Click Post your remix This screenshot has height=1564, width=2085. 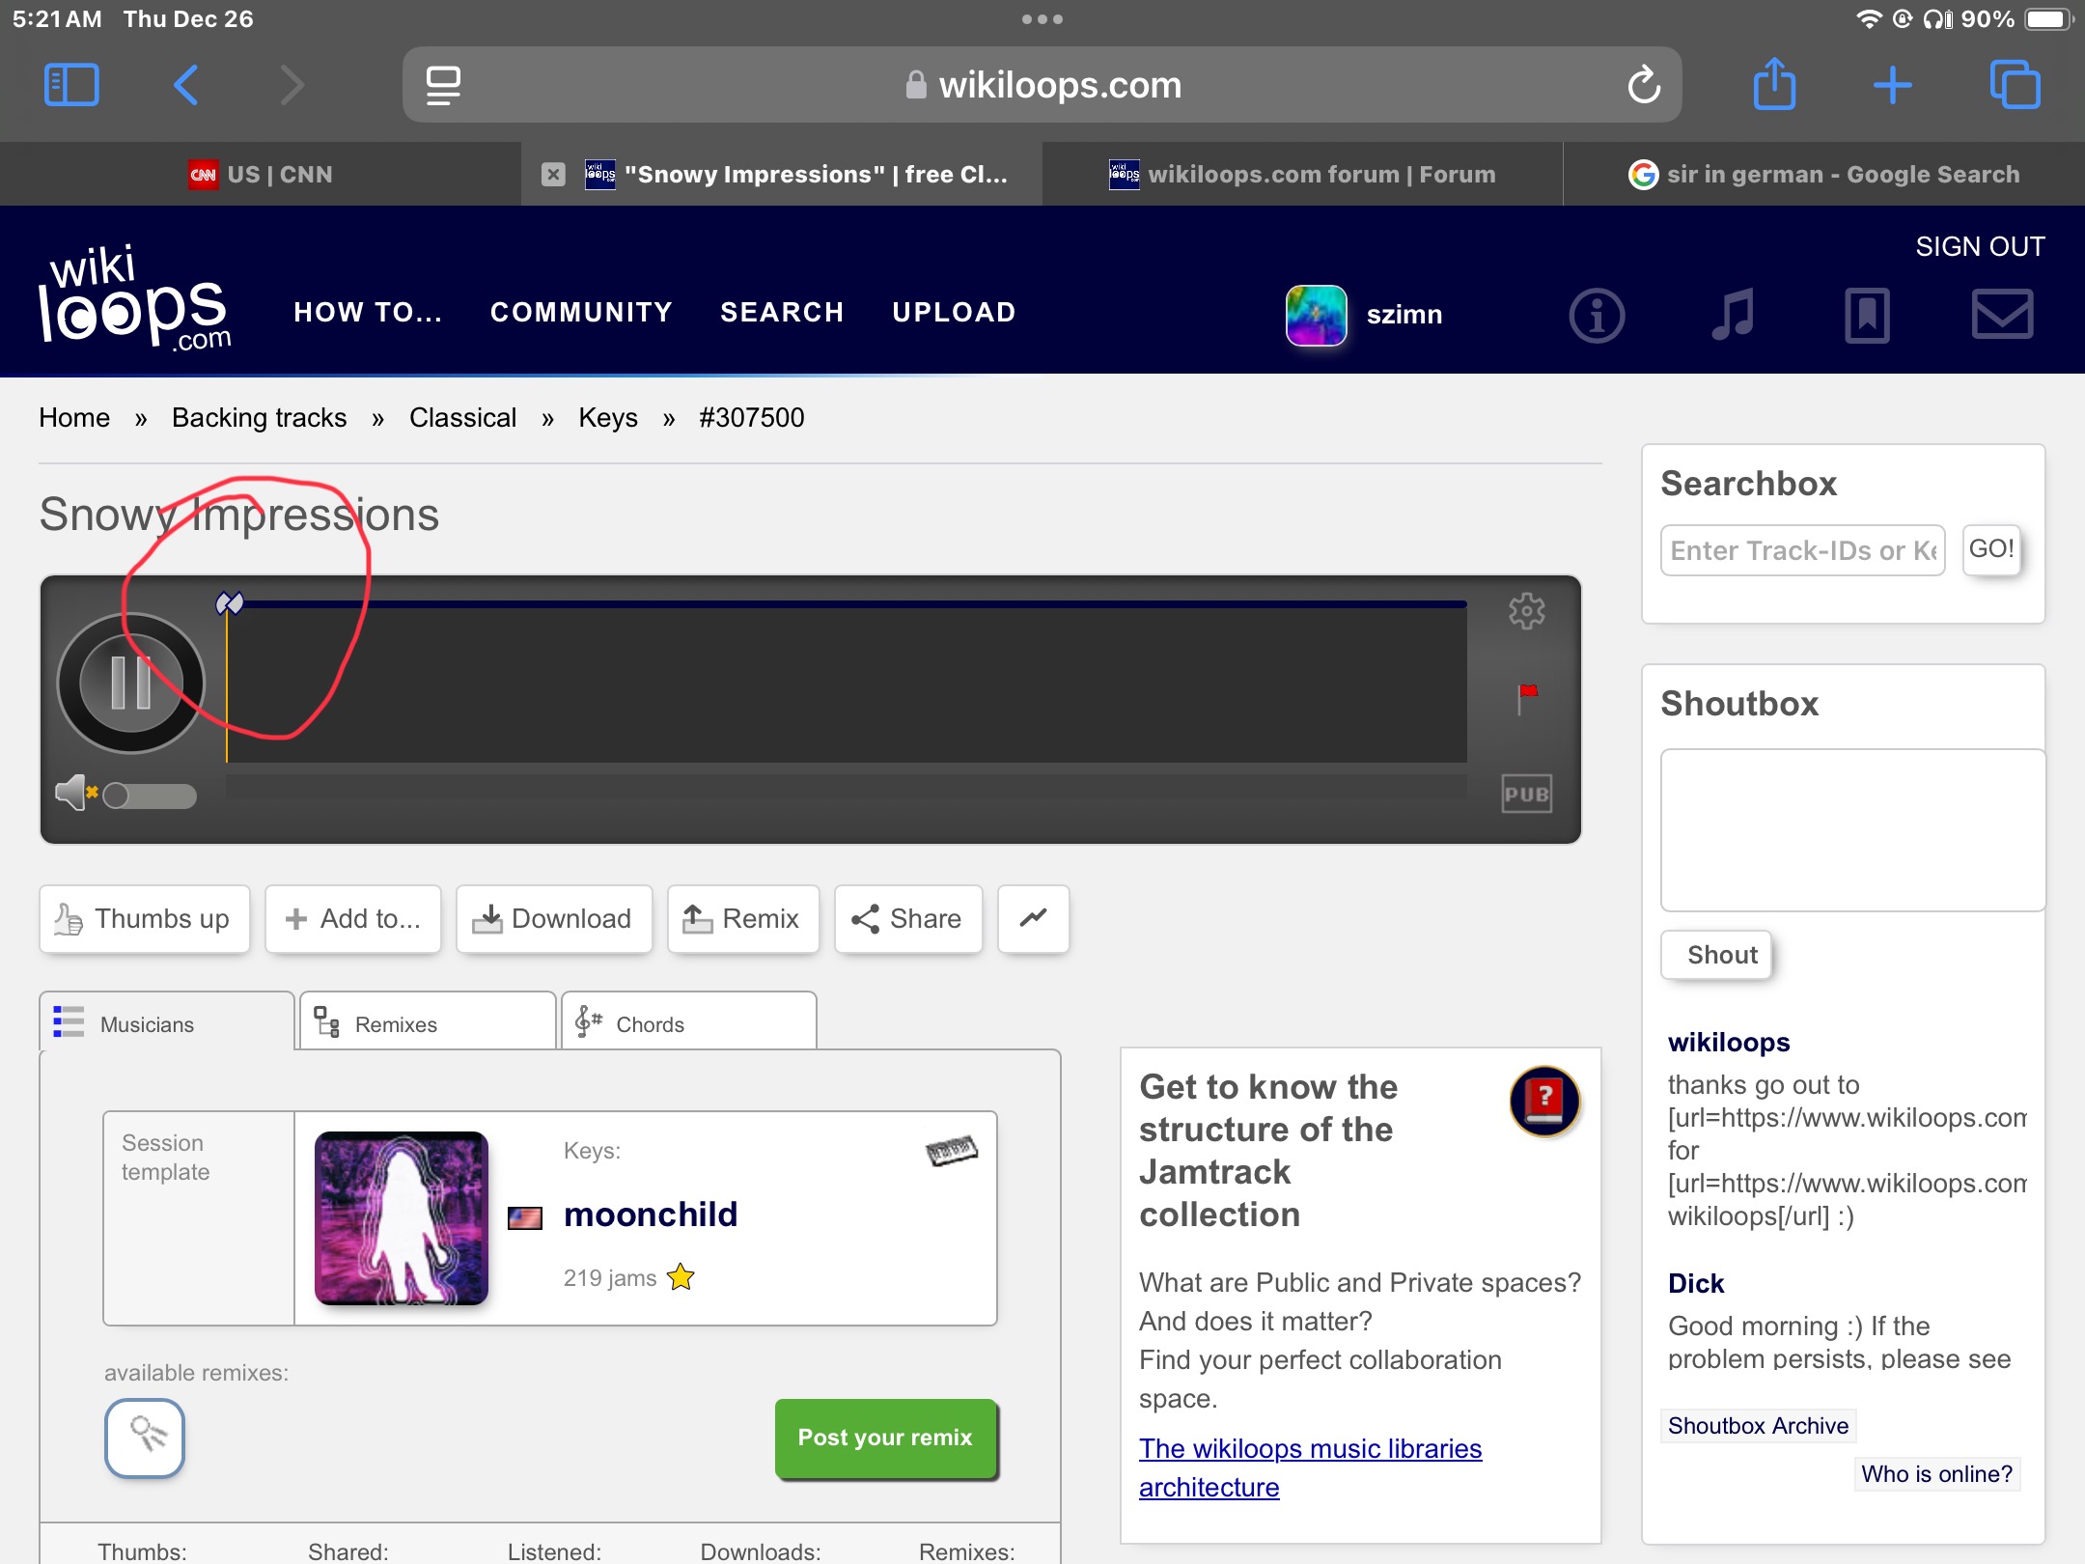click(886, 1438)
